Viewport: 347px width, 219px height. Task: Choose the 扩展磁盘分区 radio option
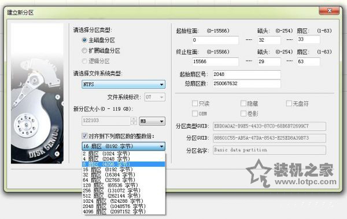pyautogui.click(x=84, y=50)
